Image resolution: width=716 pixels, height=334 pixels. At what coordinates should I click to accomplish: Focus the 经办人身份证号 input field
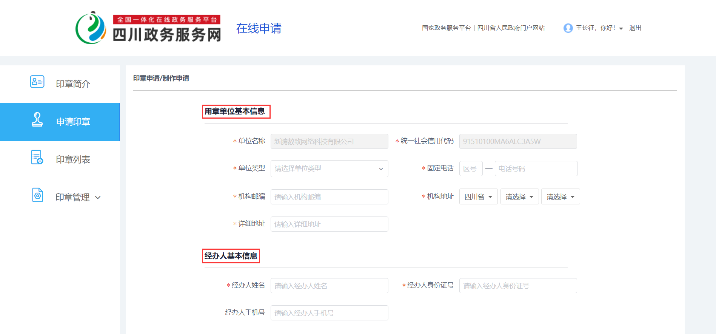click(518, 286)
